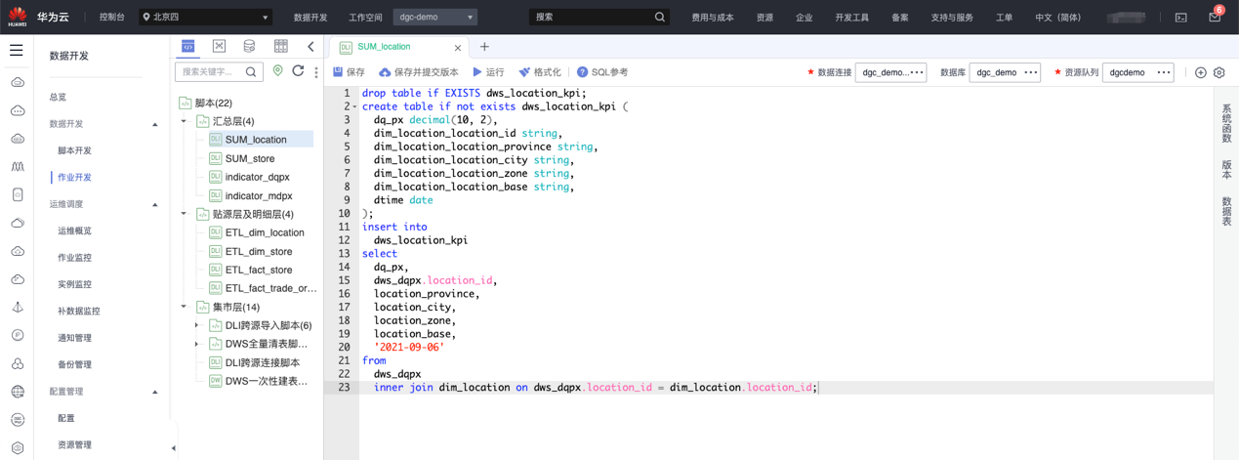Open editor settings gear icon
This screenshot has width=1239, height=460.
tap(1219, 72)
